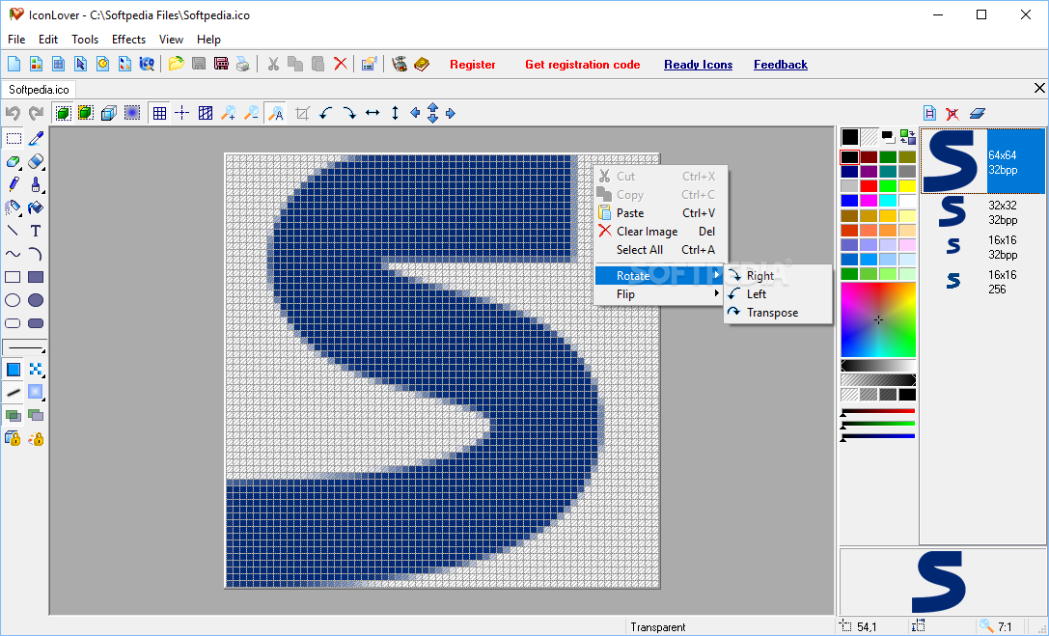1049x636 pixels.
Task: Choose Clear Image from the context menu
Action: tap(660, 232)
